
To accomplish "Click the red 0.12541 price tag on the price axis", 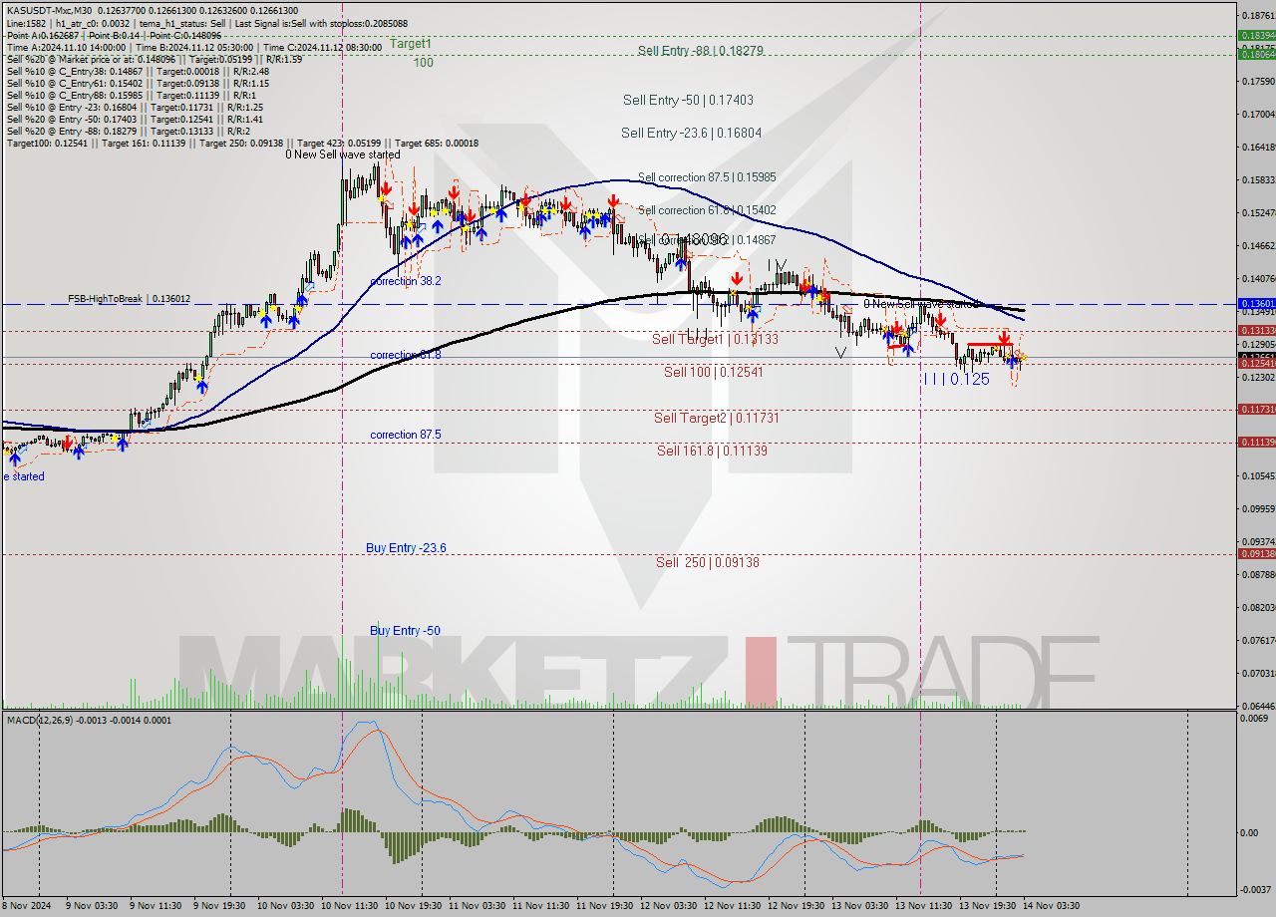I will (x=1255, y=364).
